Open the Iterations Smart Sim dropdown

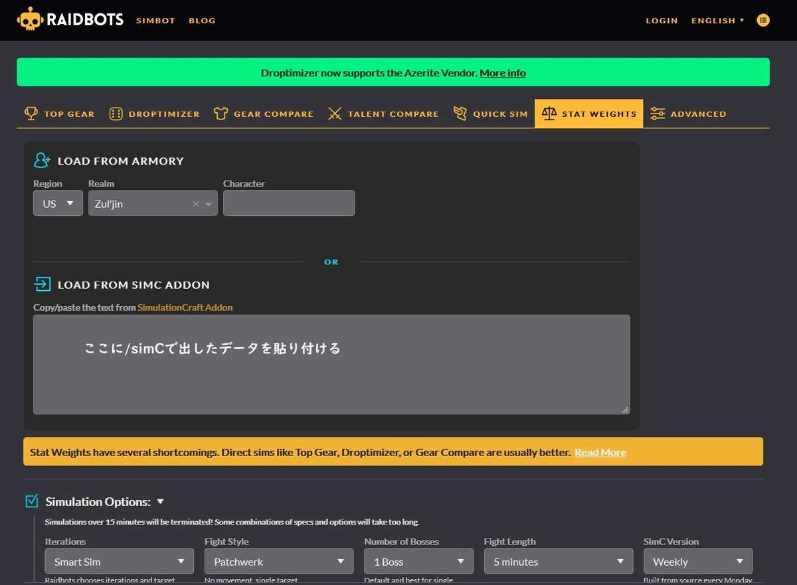coord(120,561)
